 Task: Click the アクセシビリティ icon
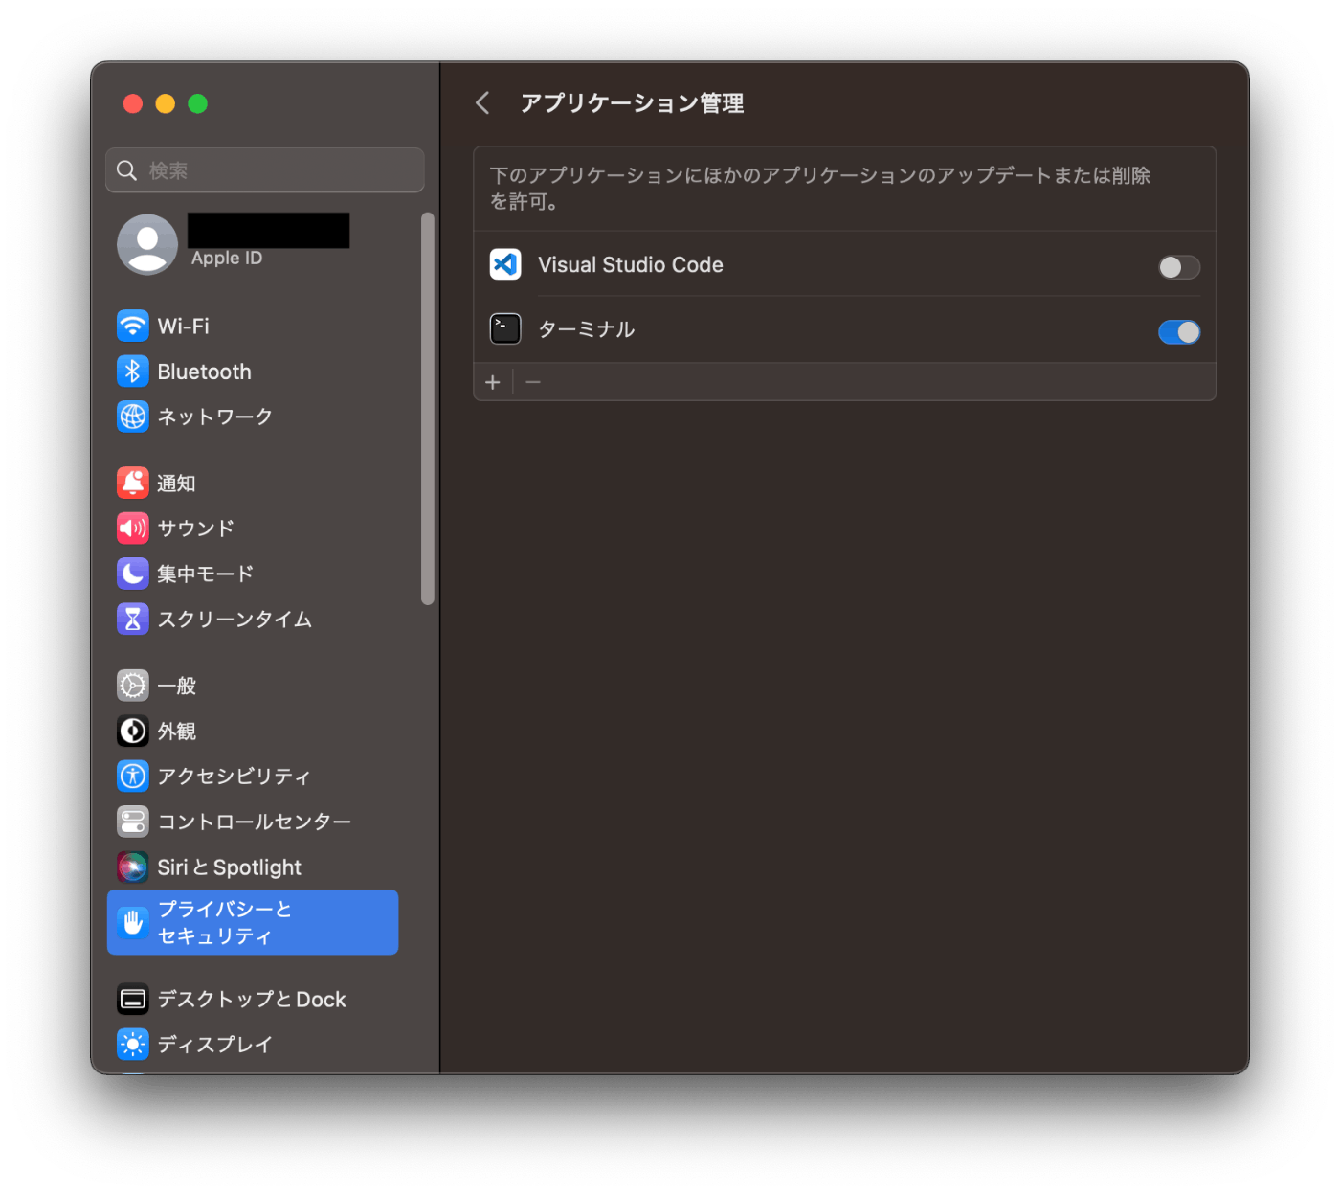click(133, 776)
